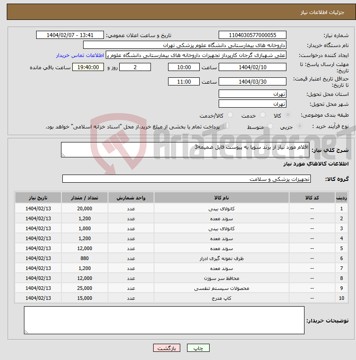This screenshot has width=356, height=360.
Task: Click the چاپ (print) button
Action: pyautogui.click(x=198, y=348)
